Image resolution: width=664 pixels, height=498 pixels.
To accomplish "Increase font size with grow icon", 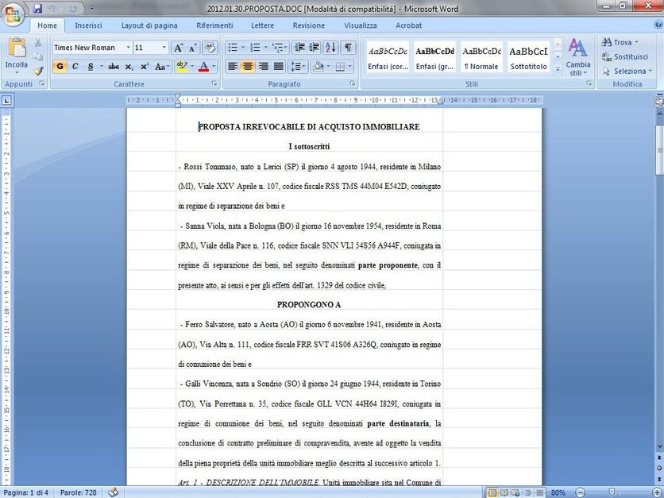I will [179, 48].
